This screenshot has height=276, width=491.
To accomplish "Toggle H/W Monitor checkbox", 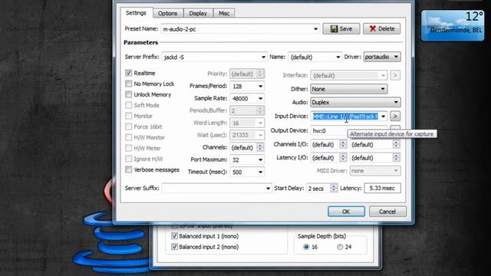I will pyautogui.click(x=128, y=137).
